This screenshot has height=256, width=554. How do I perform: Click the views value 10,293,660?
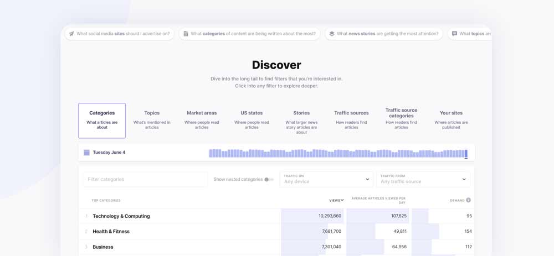pos(330,216)
